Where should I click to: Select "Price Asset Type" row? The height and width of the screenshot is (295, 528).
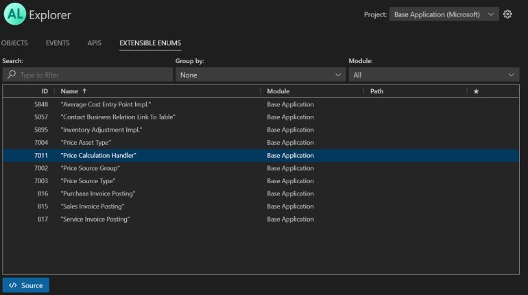tap(261, 143)
